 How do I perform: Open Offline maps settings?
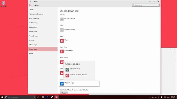click(x=43, y=45)
